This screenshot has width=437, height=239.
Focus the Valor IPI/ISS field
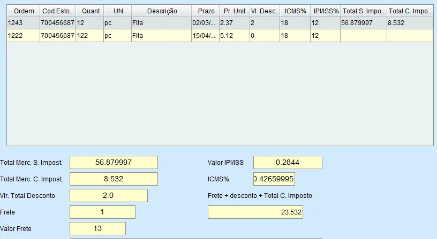pos(288,162)
